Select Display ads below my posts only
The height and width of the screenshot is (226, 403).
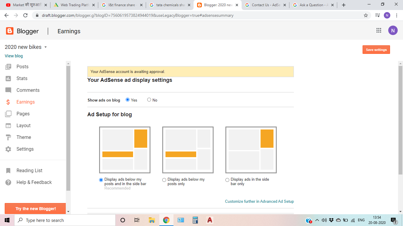coord(164,180)
